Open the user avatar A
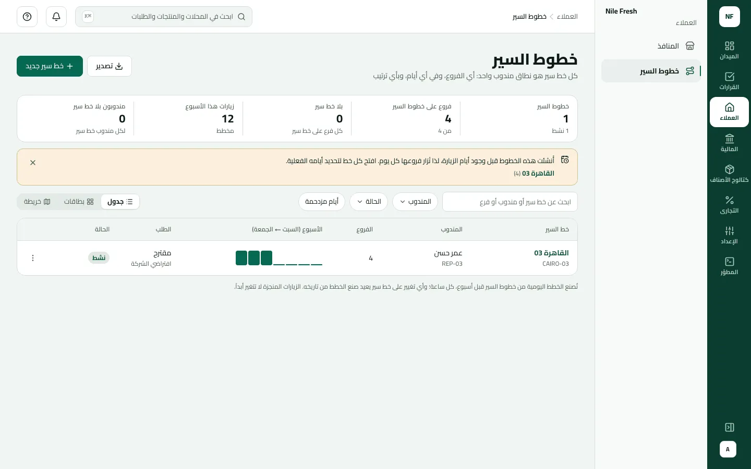 728,449
